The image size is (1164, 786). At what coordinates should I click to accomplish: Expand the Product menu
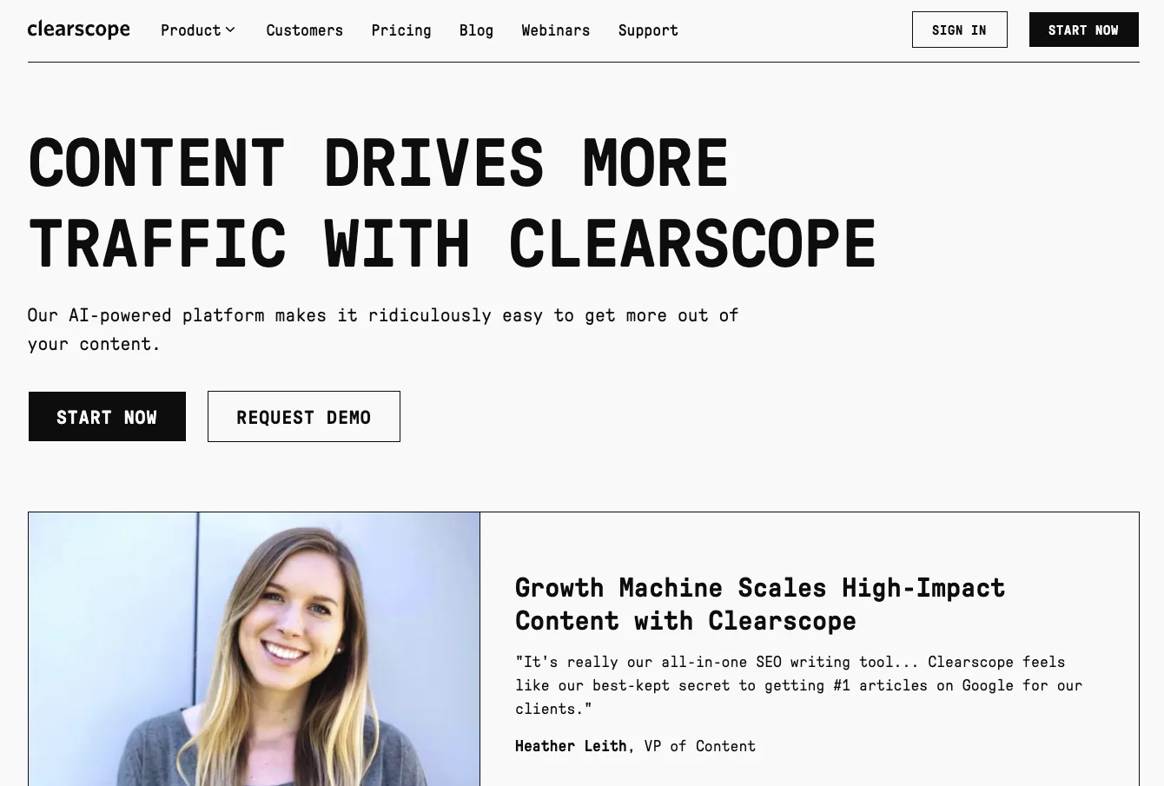pos(191,30)
